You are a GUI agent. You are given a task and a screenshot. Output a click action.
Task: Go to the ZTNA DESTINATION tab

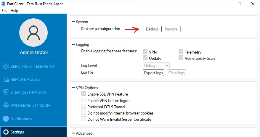[x=33, y=92]
